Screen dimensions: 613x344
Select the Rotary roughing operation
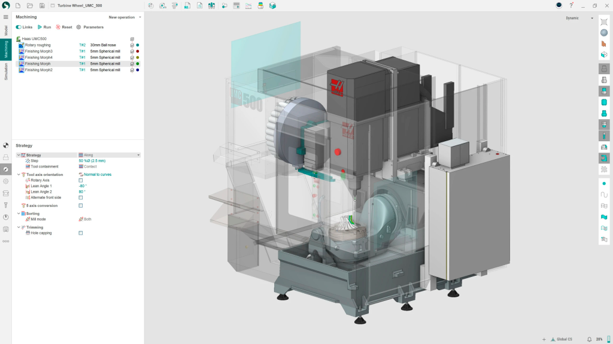pyautogui.click(x=38, y=45)
